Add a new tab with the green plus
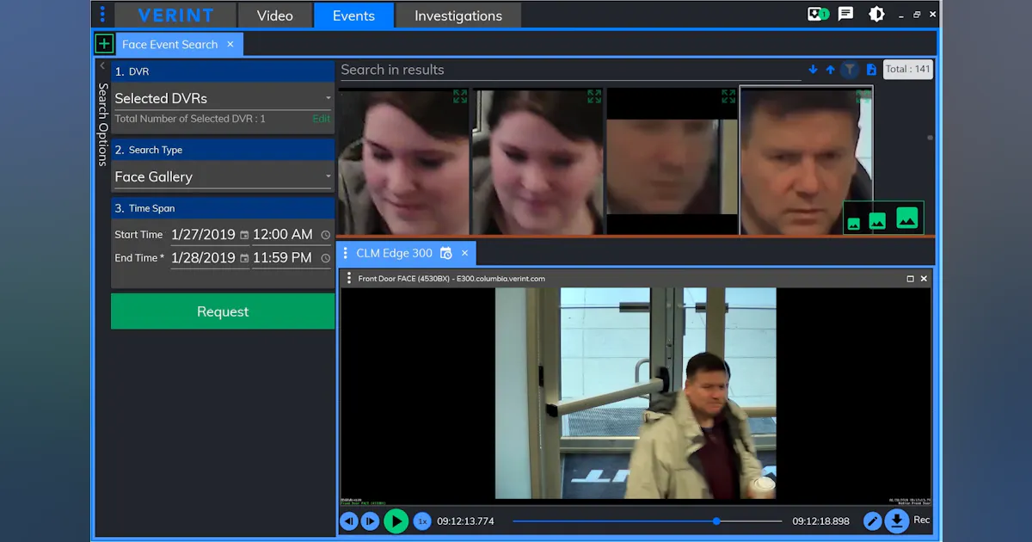 point(104,44)
